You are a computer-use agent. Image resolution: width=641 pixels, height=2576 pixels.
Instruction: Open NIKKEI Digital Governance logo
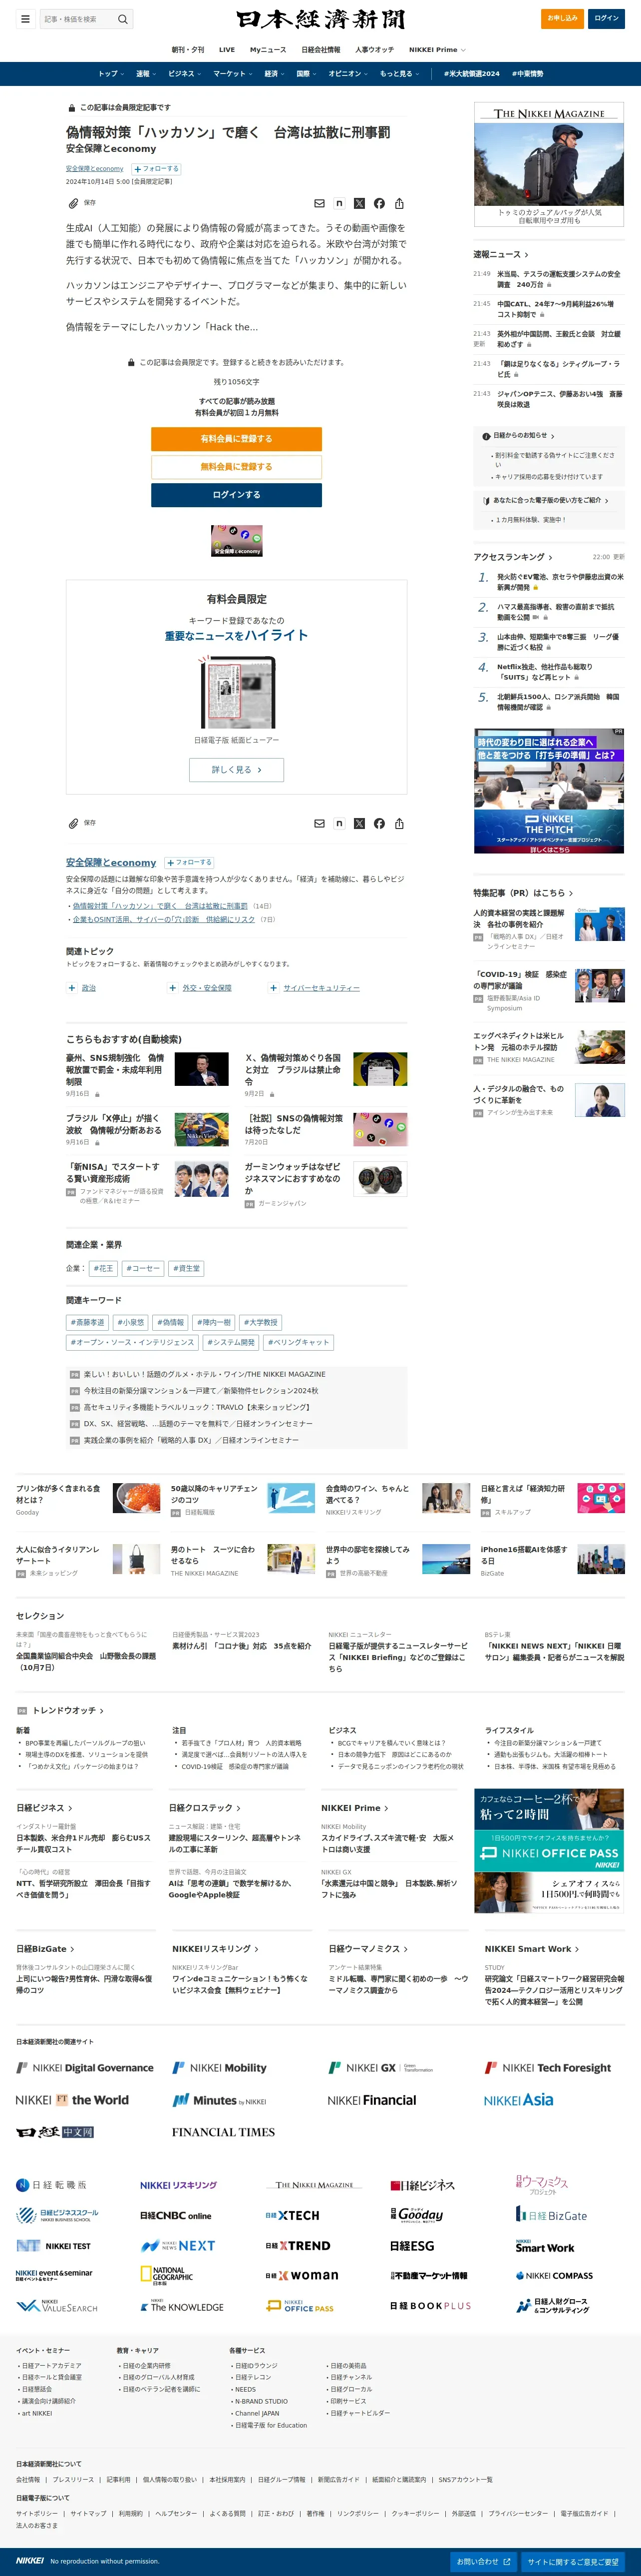tap(85, 2067)
